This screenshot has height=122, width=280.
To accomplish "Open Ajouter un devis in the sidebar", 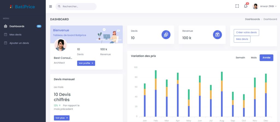I will pyautogui.click(x=19, y=43).
